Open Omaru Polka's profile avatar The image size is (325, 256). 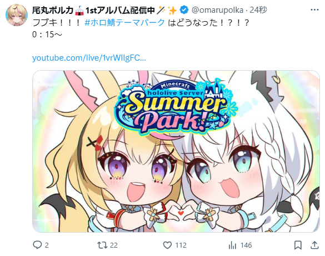point(17,15)
